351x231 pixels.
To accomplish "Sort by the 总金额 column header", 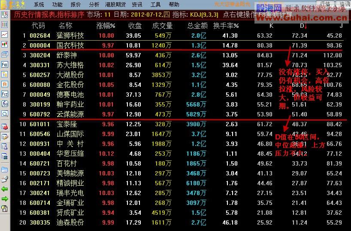I will (x=197, y=26).
